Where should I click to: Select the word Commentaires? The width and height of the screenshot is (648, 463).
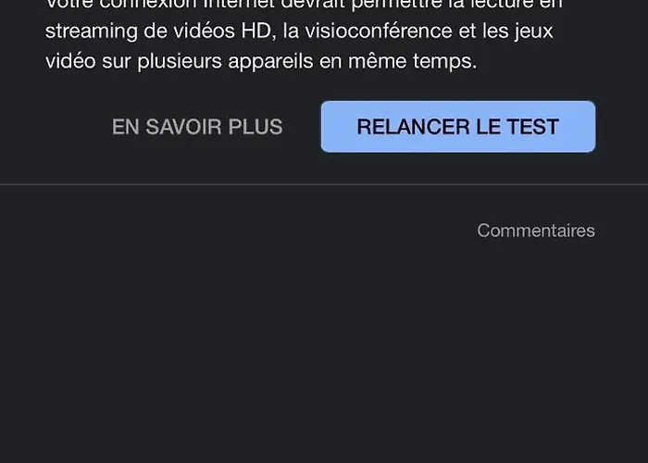coord(536,231)
